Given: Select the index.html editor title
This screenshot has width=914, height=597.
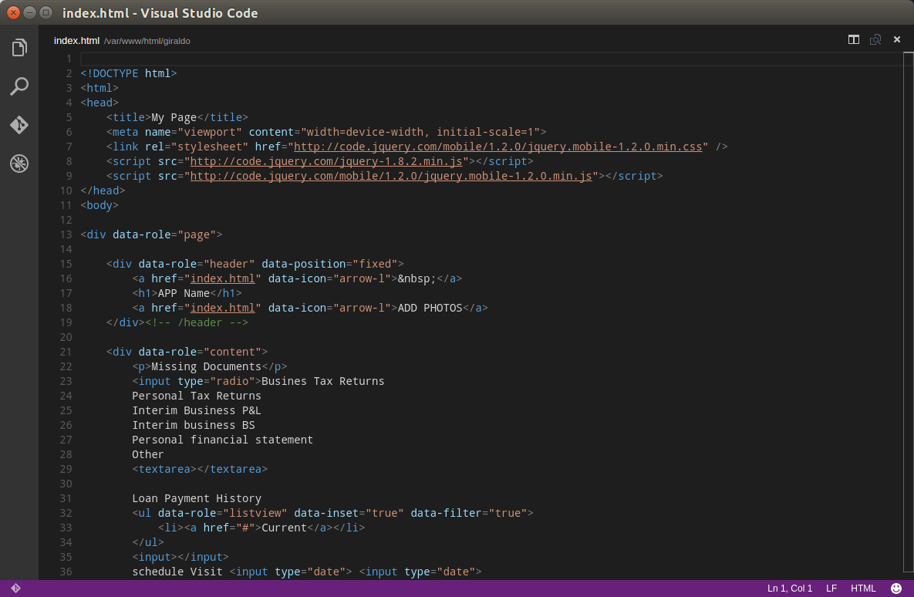Looking at the screenshot, I should point(76,41).
